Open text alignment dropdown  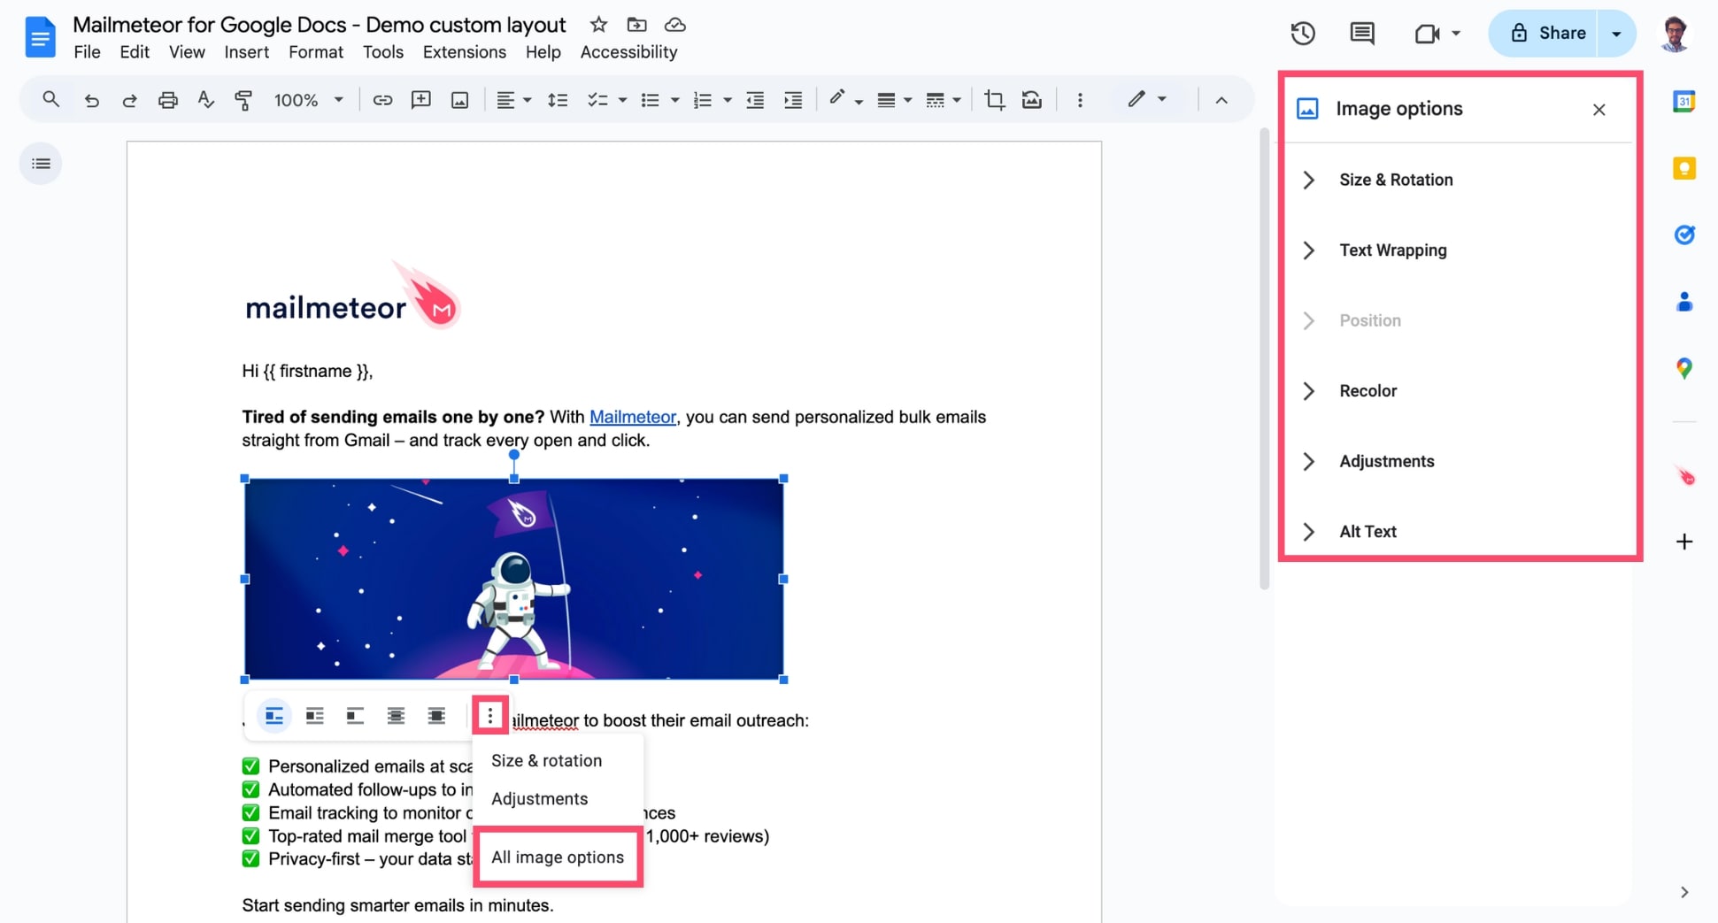(x=513, y=100)
